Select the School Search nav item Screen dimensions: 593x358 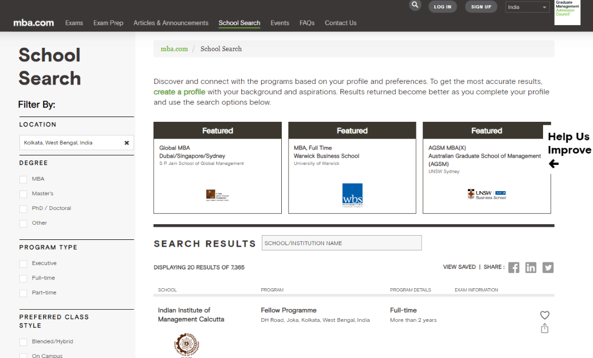coord(239,23)
